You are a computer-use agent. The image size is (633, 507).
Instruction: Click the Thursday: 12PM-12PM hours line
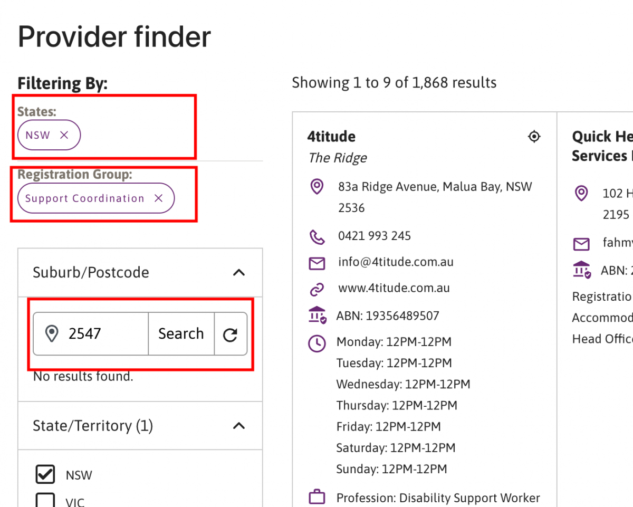click(x=397, y=405)
